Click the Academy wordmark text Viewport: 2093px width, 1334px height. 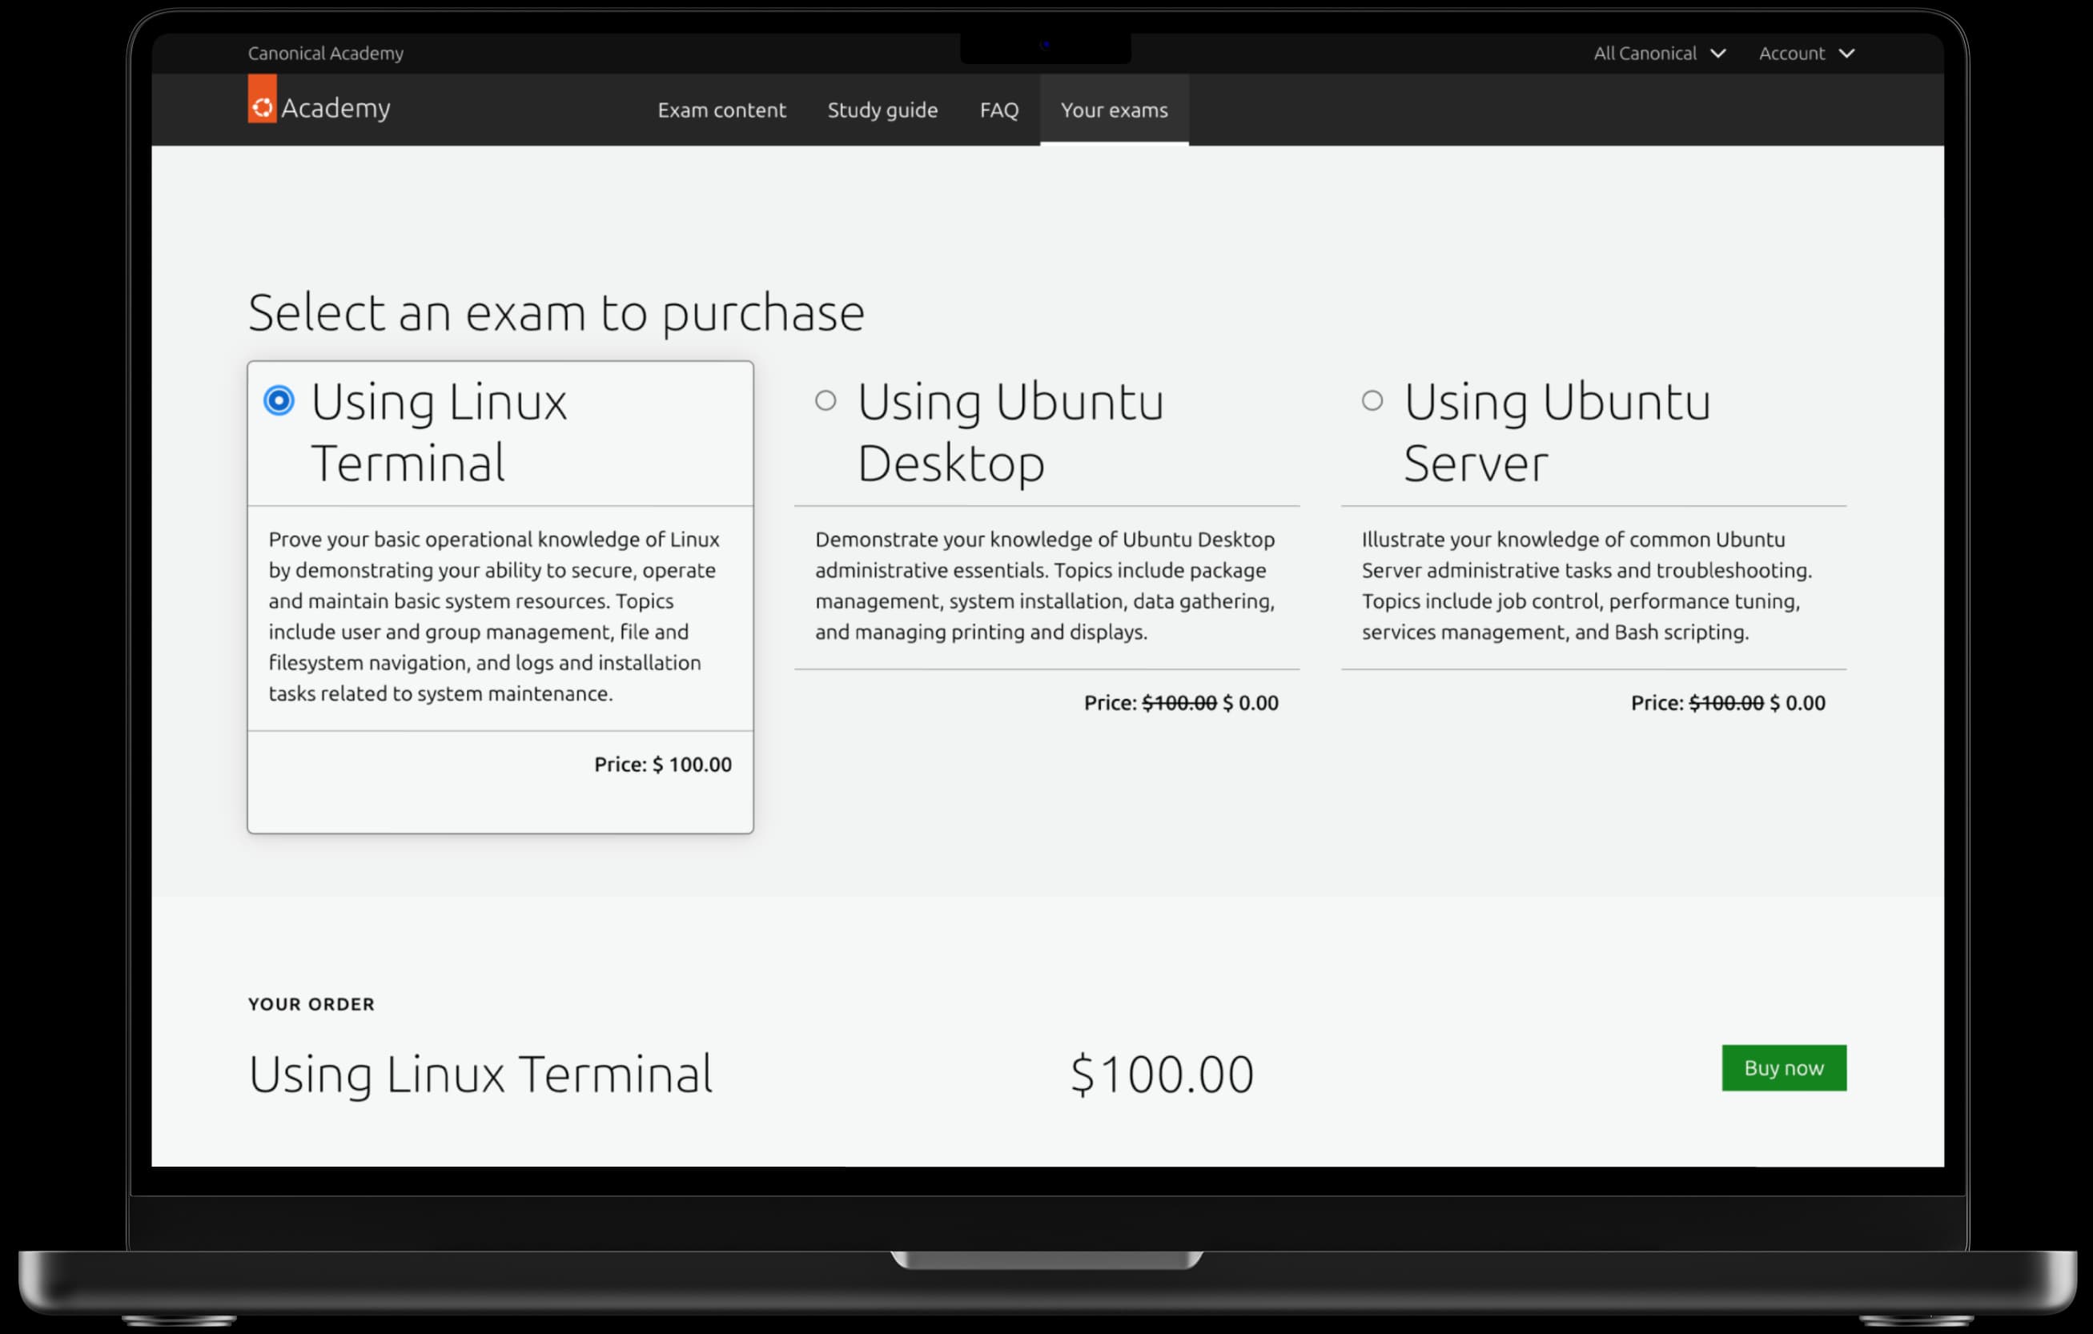click(335, 108)
